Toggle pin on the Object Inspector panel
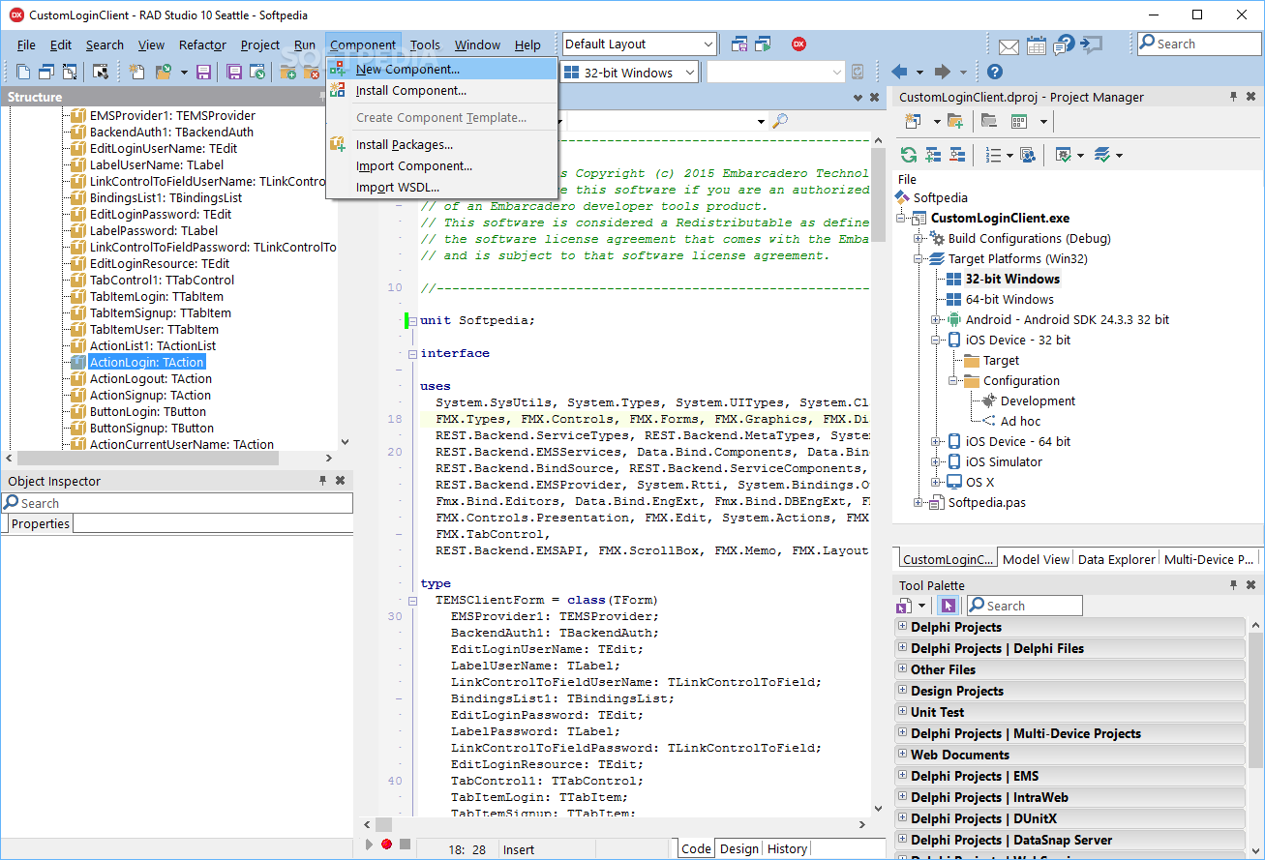 322,481
